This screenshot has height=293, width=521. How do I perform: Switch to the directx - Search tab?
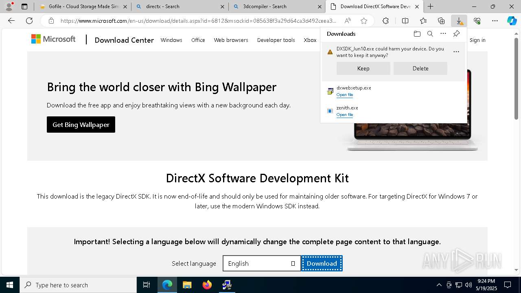[180, 7]
